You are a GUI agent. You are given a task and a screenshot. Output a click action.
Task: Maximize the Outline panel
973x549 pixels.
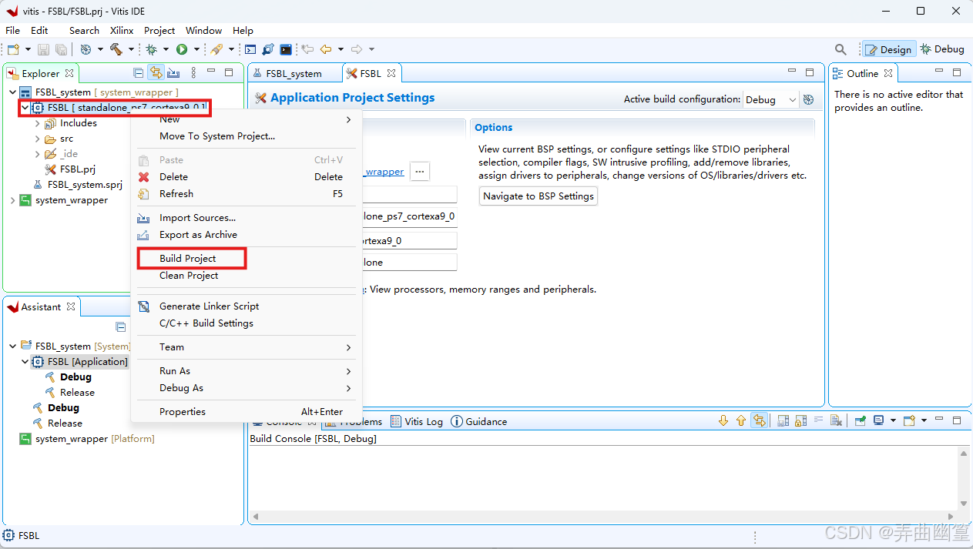click(x=957, y=72)
